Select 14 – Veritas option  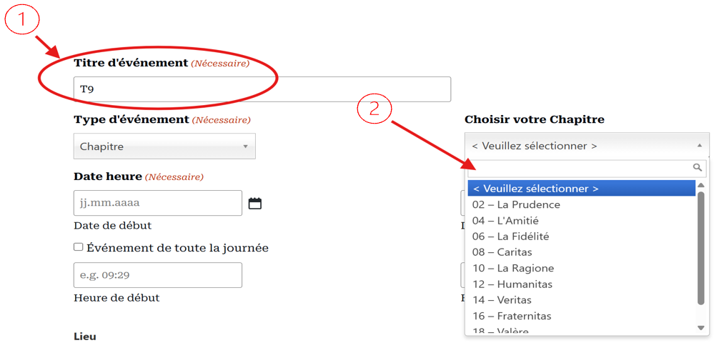click(502, 300)
